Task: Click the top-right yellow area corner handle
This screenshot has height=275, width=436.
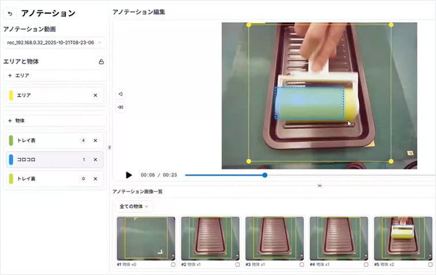Action: pyautogui.click(x=391, y=25)
